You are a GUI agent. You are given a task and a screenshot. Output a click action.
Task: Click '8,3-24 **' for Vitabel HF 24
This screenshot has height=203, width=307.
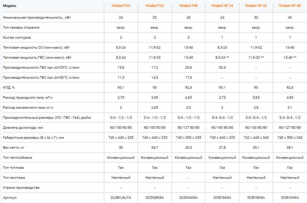pyautogui.click(x=222, y=58)
